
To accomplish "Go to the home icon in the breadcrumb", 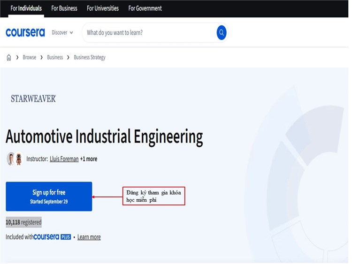I will [9, 57].
